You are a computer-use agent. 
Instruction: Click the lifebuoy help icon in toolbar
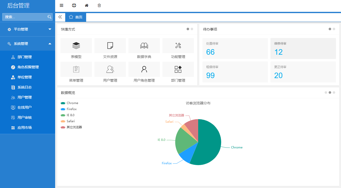tap(74, 6)
